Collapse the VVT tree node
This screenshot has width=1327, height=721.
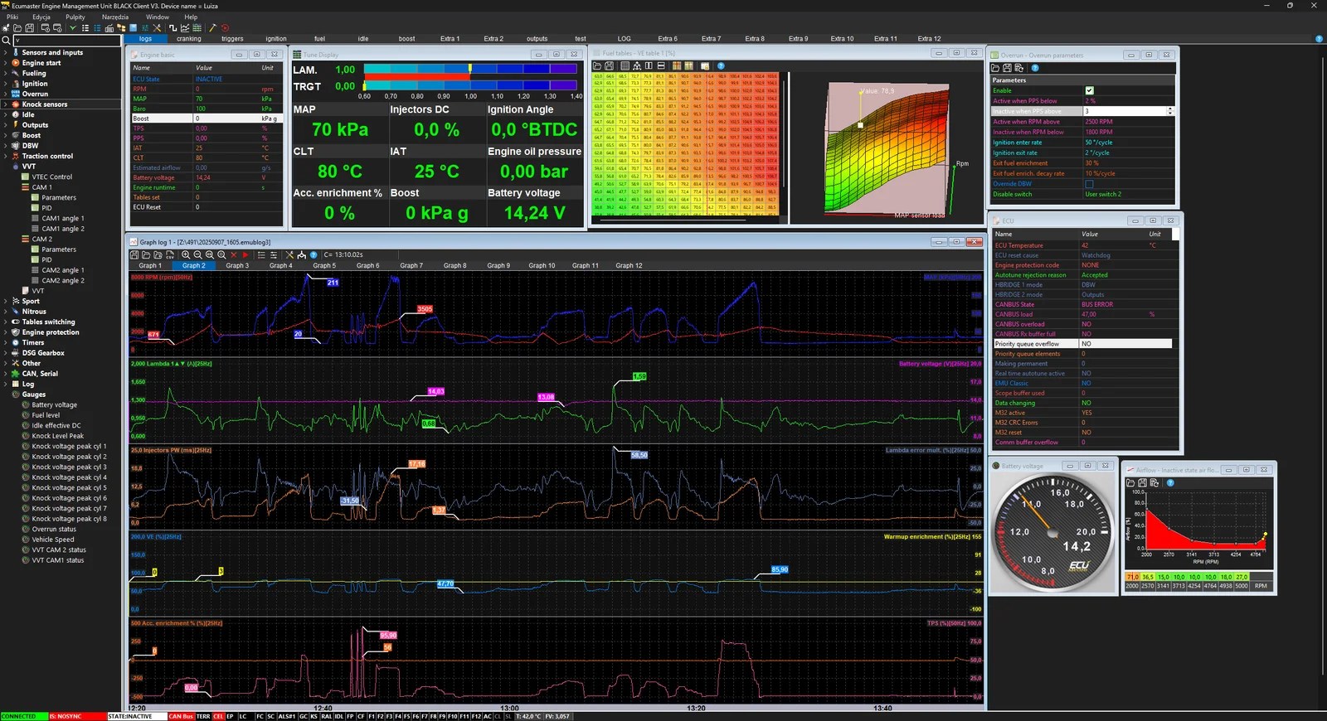click(x=6, y=167)
